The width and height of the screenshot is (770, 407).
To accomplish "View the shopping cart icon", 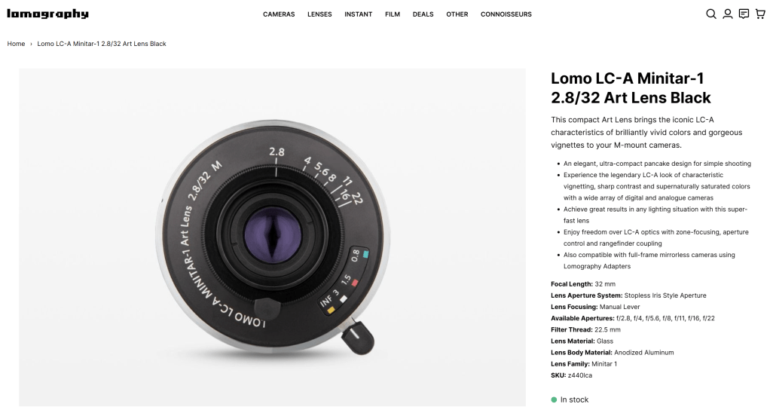I will pos(760,14).
